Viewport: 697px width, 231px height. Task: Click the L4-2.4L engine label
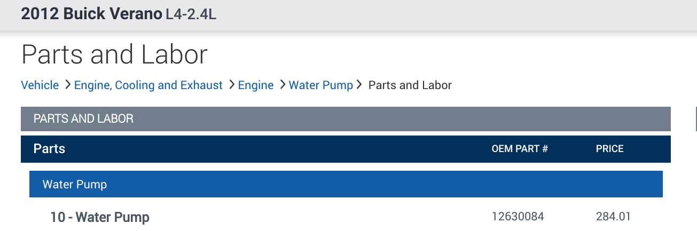pyautogui.click(x=191, y=14)
